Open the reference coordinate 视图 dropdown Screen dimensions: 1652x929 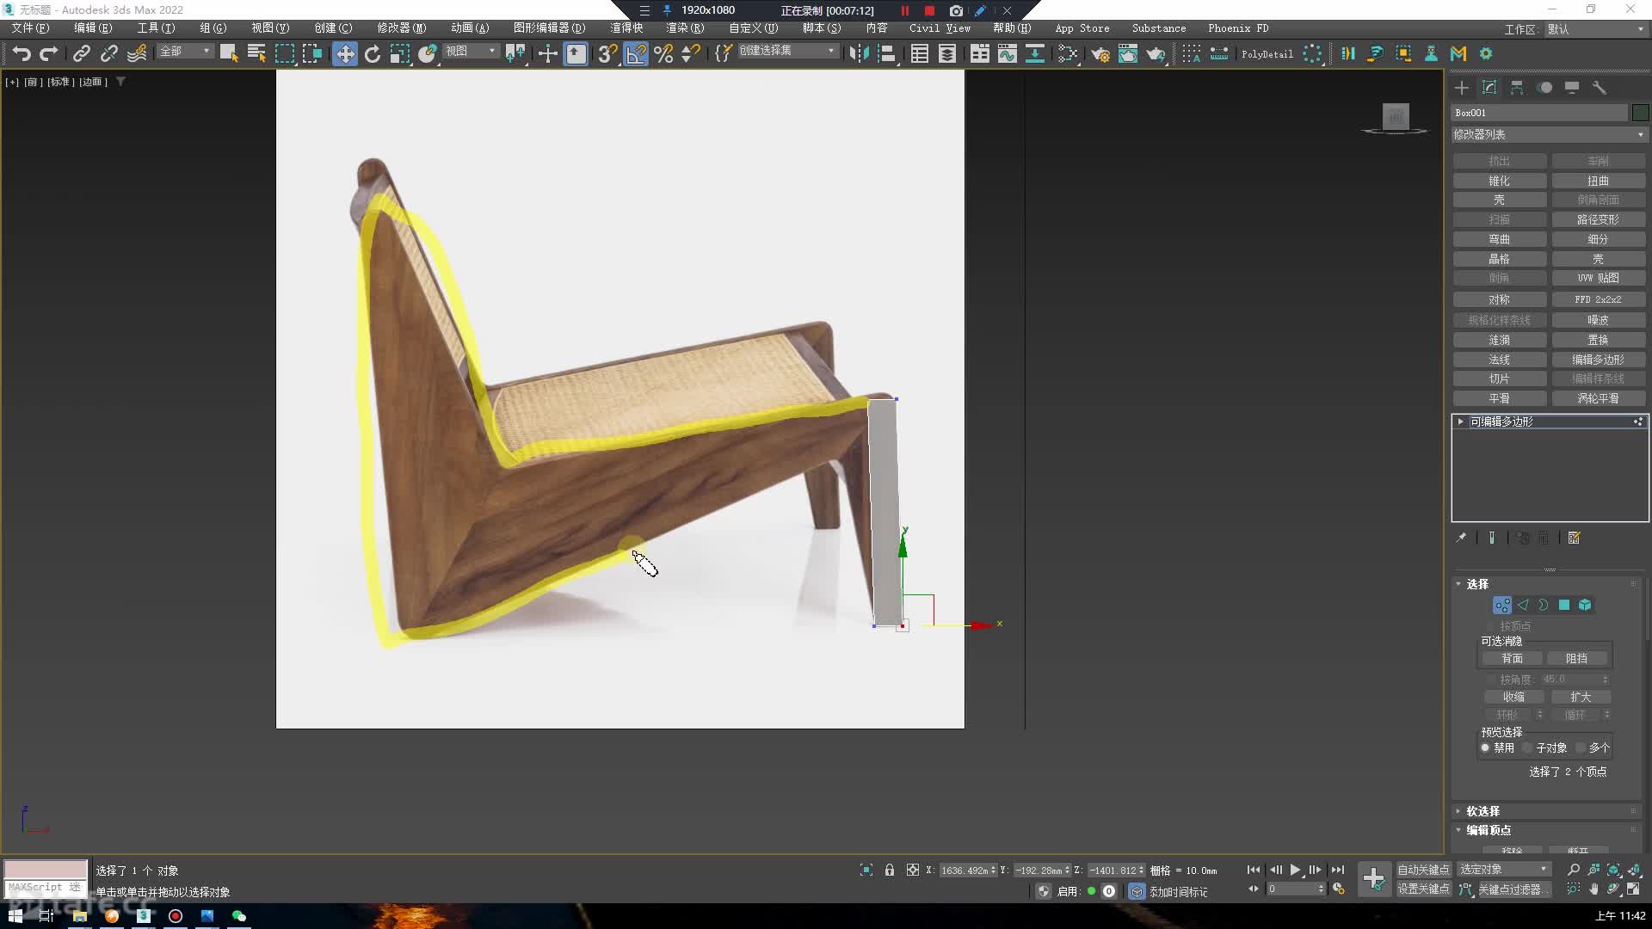[x=470, y=52]
